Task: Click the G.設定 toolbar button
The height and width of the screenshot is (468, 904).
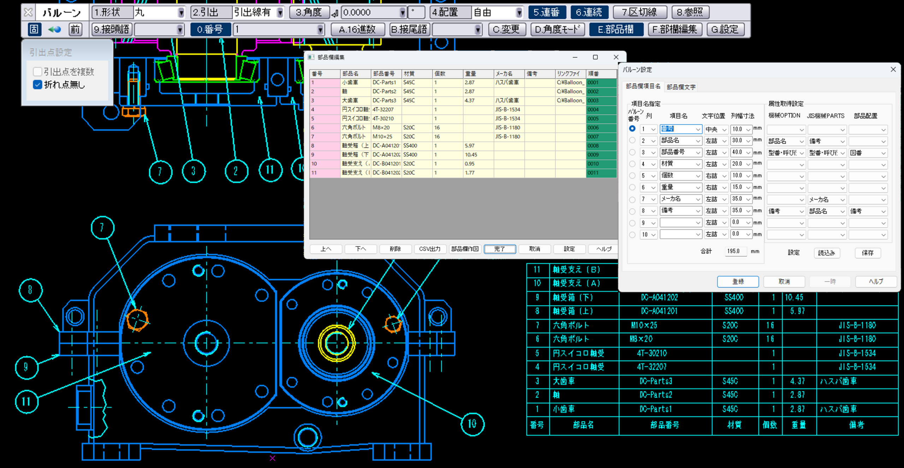Action: coord(725,29)
